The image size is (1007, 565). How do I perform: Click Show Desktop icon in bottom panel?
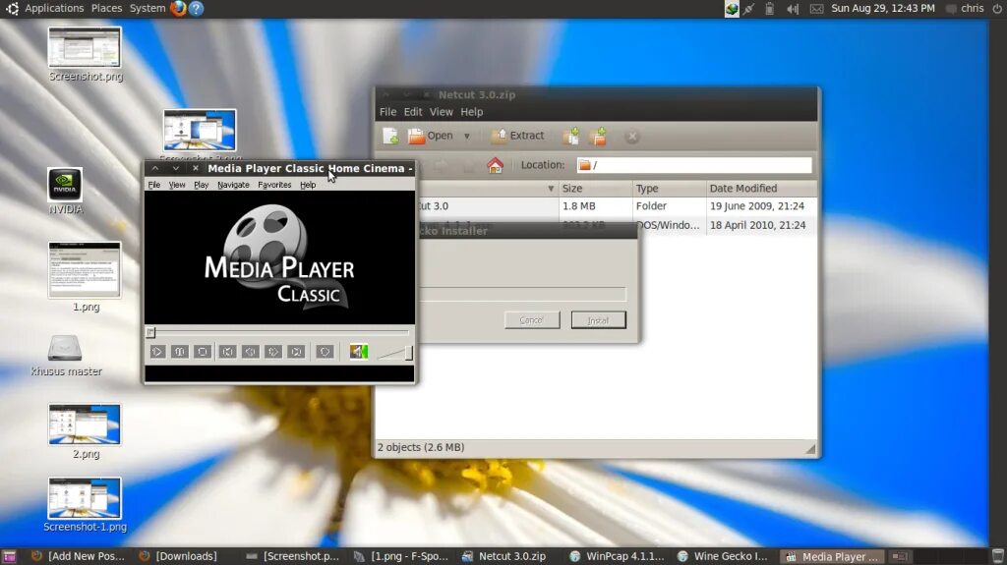pyautogui.click(x=9, y=557)
